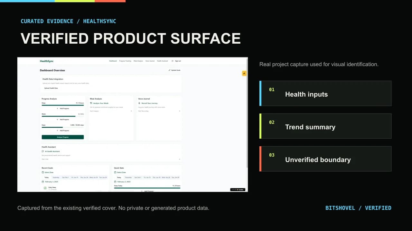This screenshot has width=412, height=231.
Task: Open the Dashboard nav item
Action: coord(113,61)
